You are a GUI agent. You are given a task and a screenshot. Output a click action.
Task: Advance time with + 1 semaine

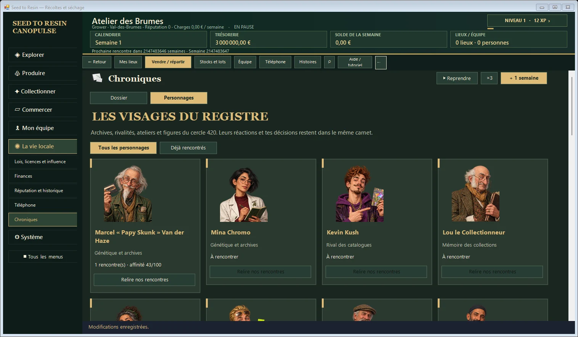point(524,78)
